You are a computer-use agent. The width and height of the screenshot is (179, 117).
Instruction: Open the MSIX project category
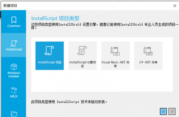[14, 92]
